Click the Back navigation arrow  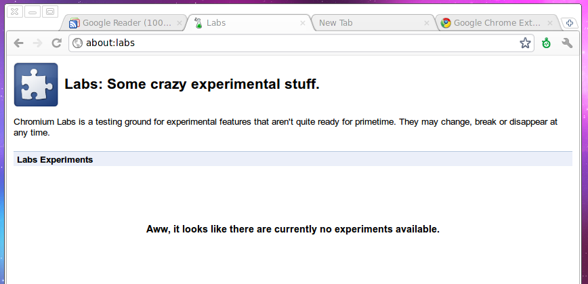point(18,43)
